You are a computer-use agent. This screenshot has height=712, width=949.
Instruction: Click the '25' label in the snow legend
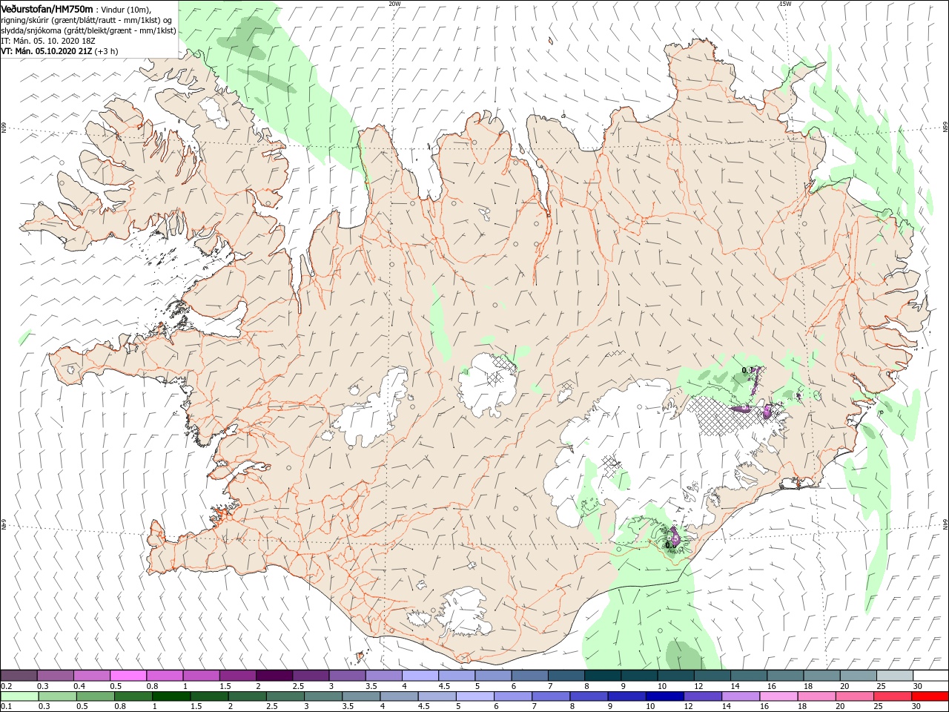[882, 686]
